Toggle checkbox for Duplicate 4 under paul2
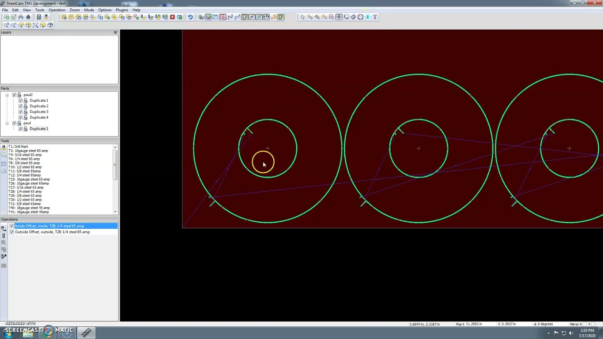This screenshot has height=339, width=603. (x=20, y=118)
